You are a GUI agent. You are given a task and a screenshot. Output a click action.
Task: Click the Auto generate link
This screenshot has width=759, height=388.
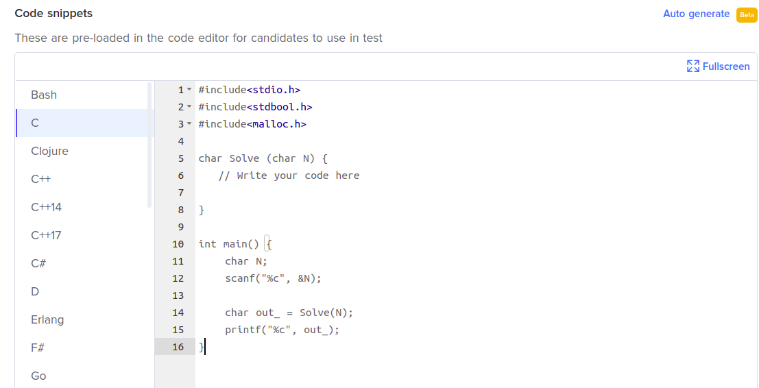pos(696,14)
